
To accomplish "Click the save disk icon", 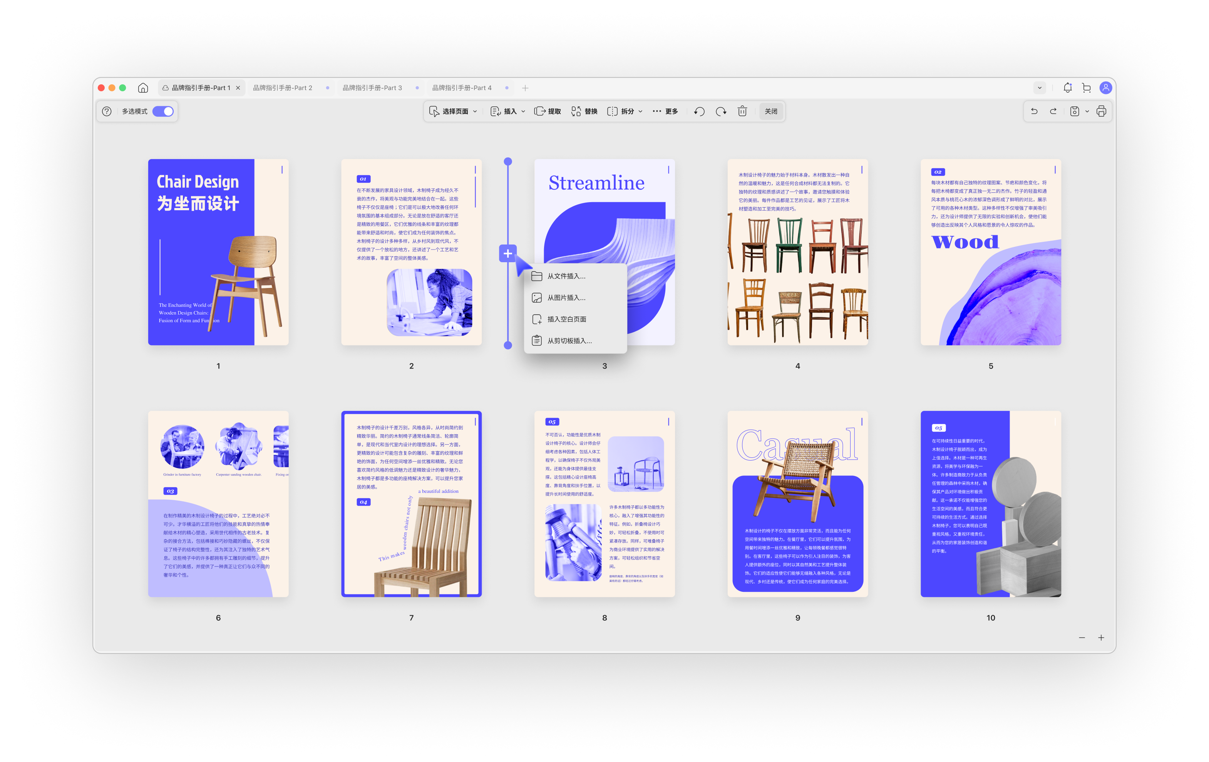I will coord(1075,111).
